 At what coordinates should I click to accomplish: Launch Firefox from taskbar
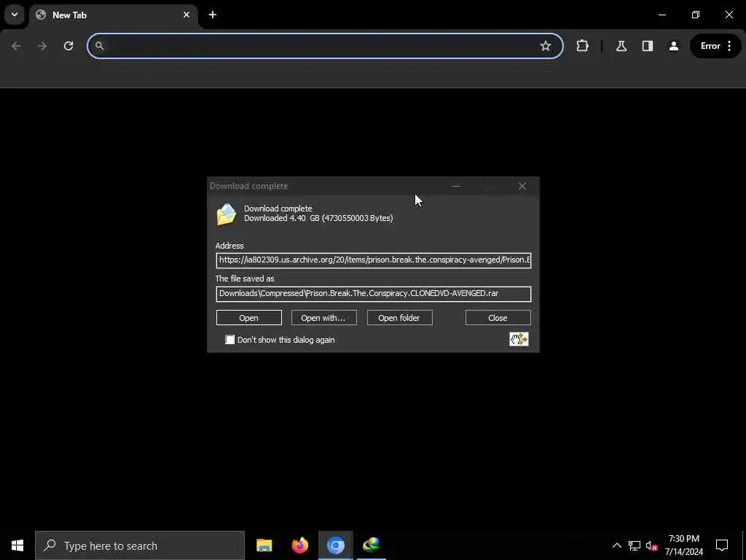[299, 545]
